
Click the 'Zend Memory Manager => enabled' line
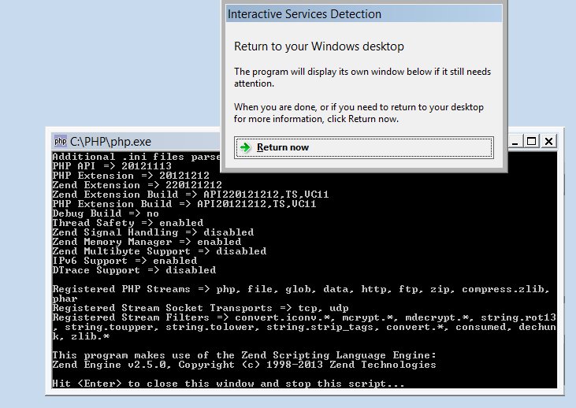coord(147,242)
